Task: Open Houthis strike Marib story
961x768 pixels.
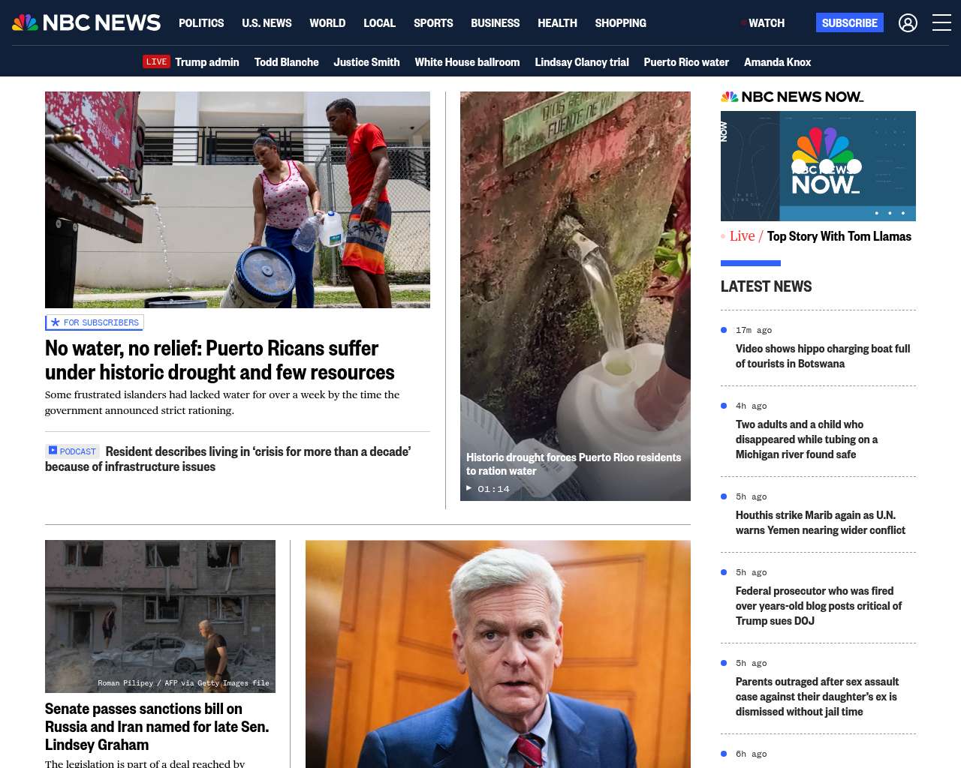Action: (x=821, y=523)
